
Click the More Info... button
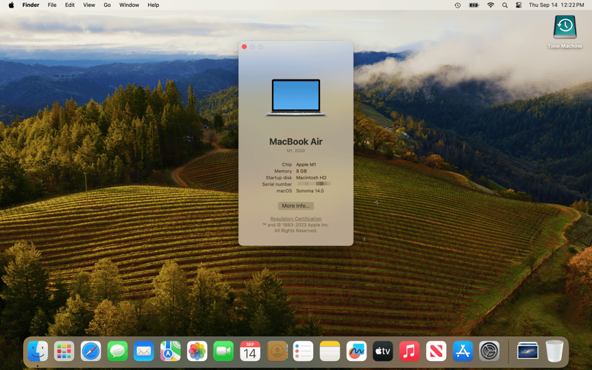(x=295, y=206)
